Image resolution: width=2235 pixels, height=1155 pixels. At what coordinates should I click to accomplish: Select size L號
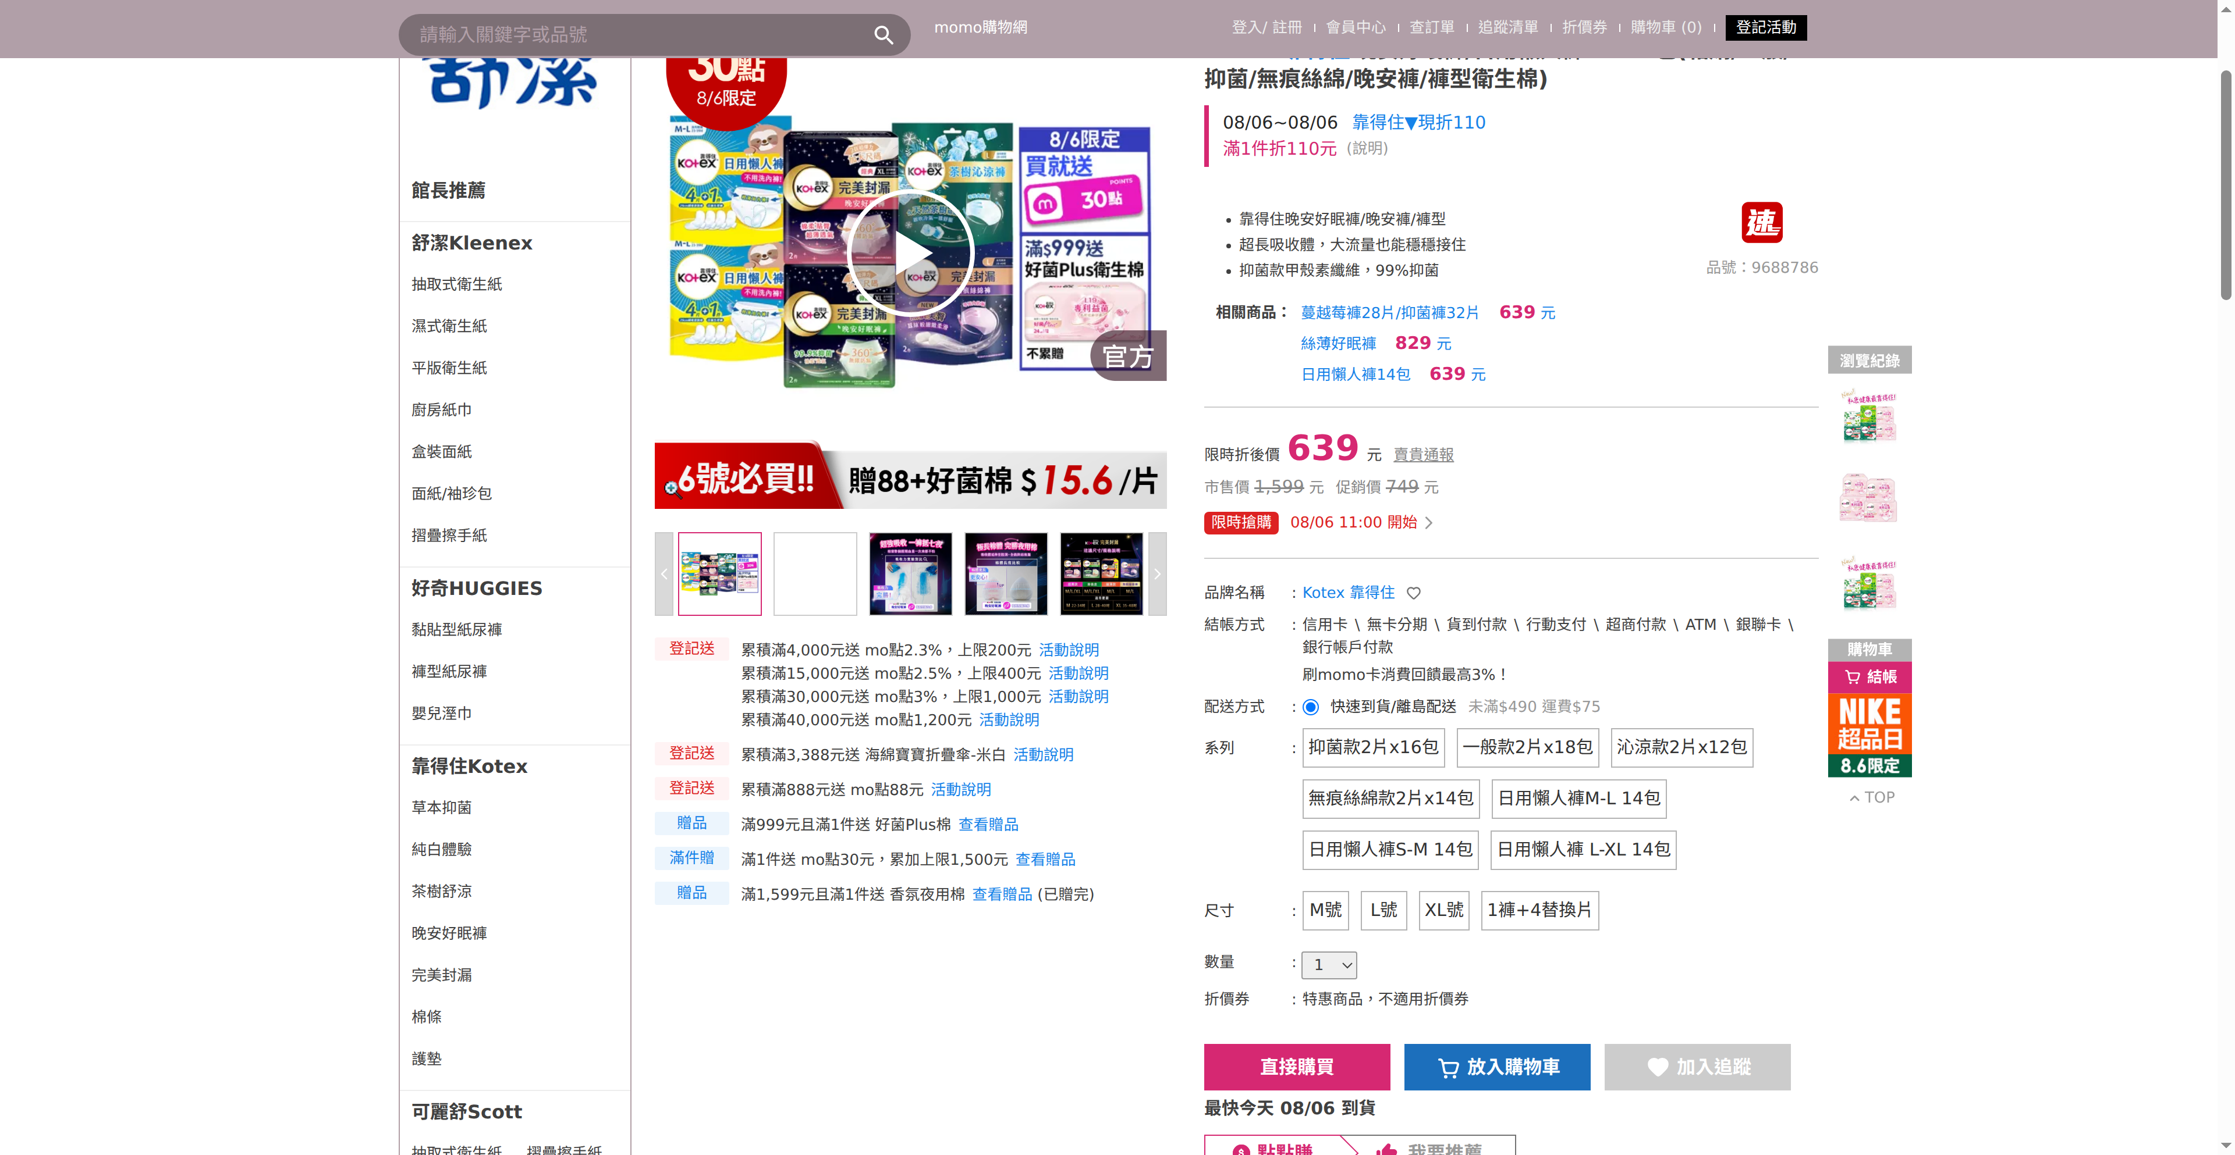1384,911
